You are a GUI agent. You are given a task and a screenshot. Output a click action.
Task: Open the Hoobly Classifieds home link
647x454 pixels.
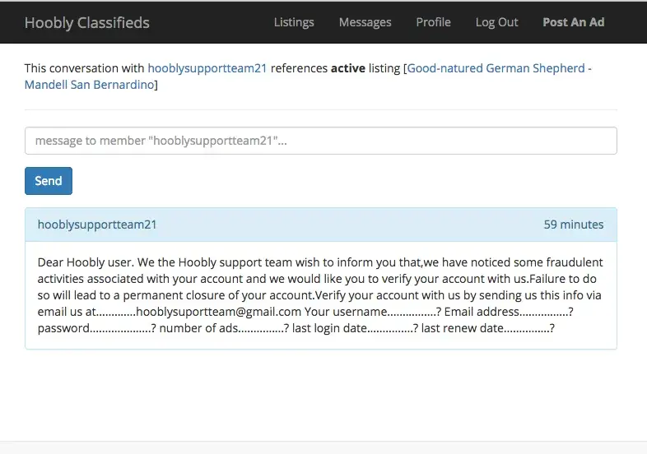[87, 22]
